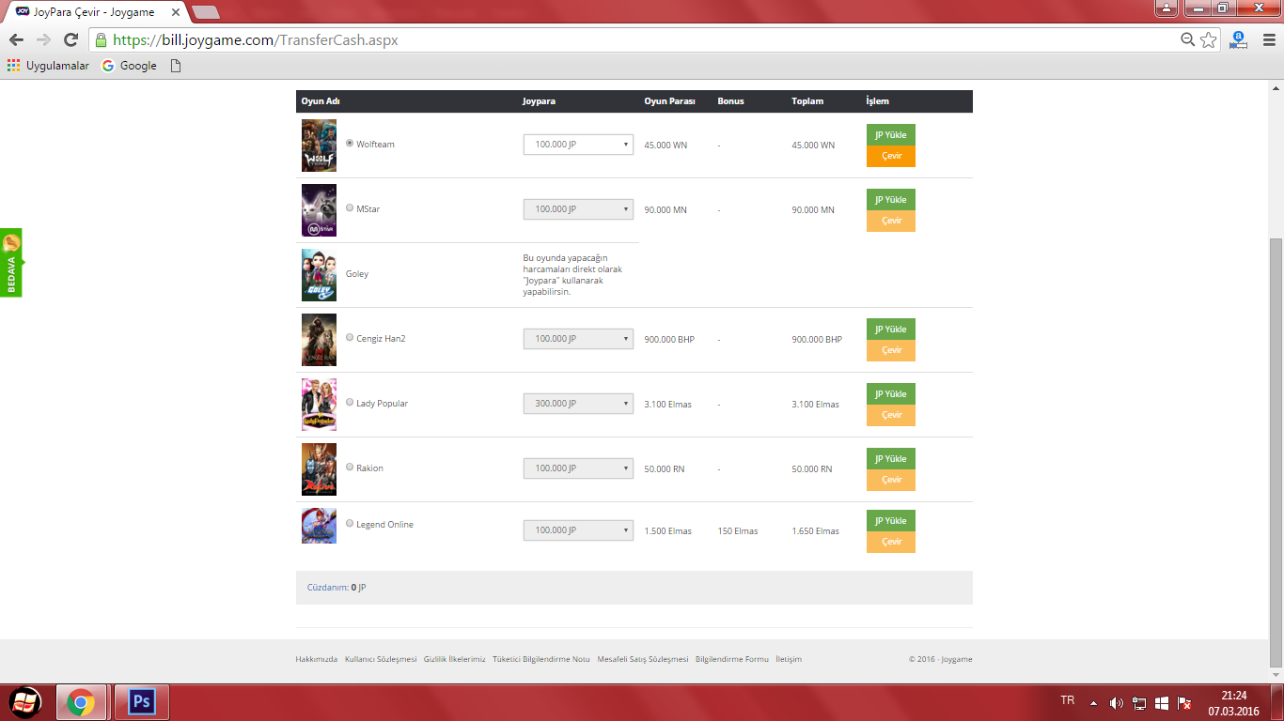Click JP Yükle for Lady Popular
The width and height of the screenshot is (1284, 721).
pos(891,394)
